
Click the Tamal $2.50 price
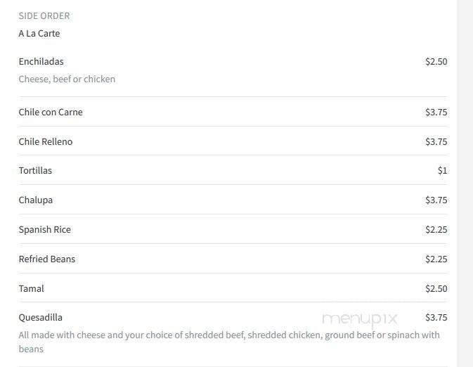click(436, 288)
